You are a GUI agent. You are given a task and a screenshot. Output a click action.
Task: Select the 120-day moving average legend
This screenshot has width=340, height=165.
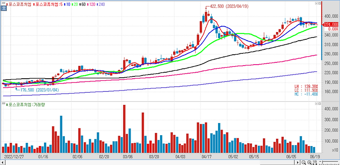[91, 5]
